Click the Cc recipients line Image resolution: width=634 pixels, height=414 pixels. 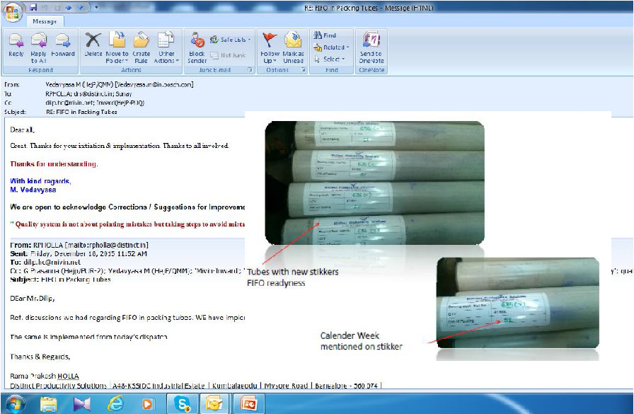coord(95,103)
